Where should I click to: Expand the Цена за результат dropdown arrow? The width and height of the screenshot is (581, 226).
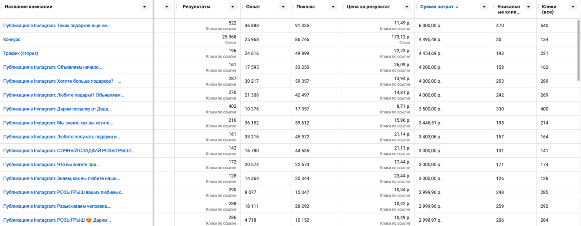tap(407, 7)
